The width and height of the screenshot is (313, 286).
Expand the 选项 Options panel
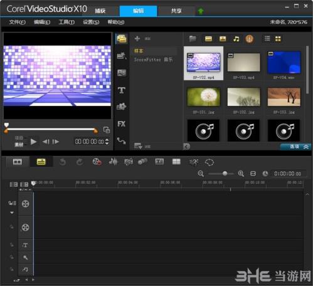tap(295, 147)
